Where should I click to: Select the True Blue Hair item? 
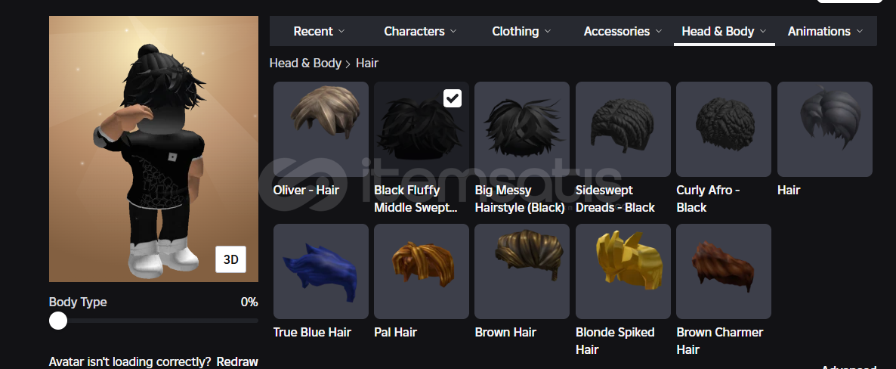(320, 271)
